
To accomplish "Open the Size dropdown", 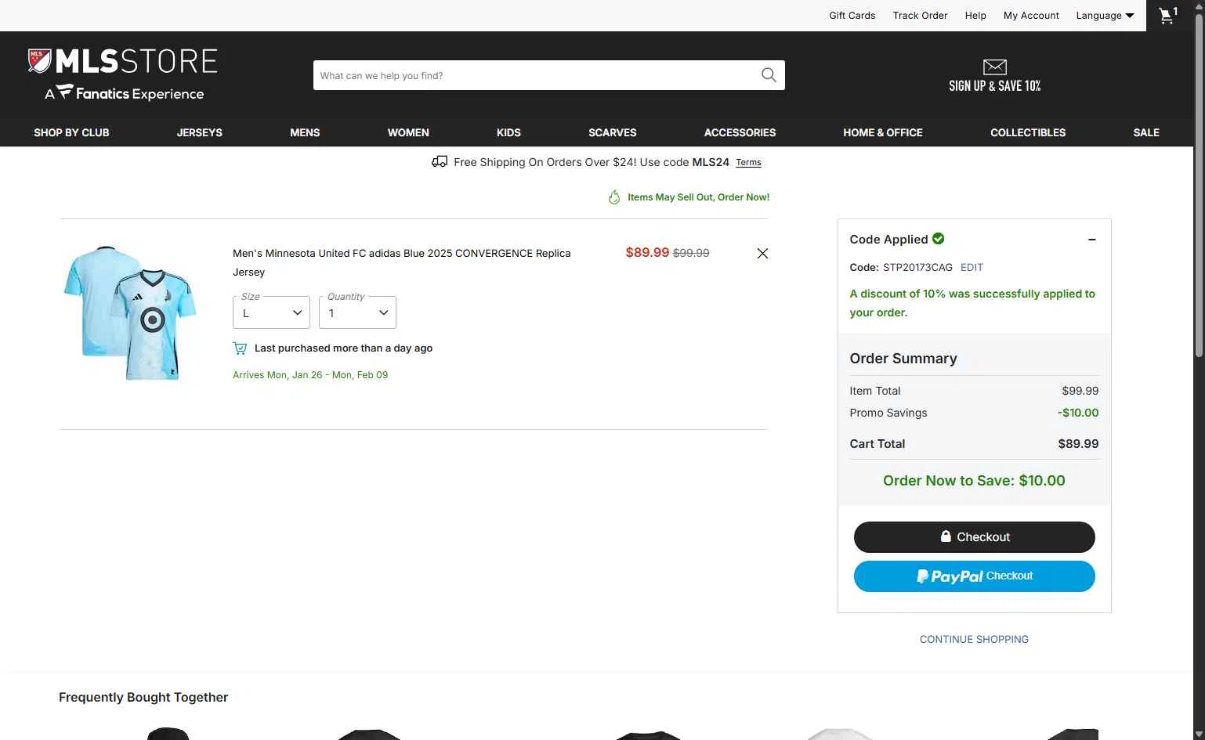I will click(x=271, y=312).
